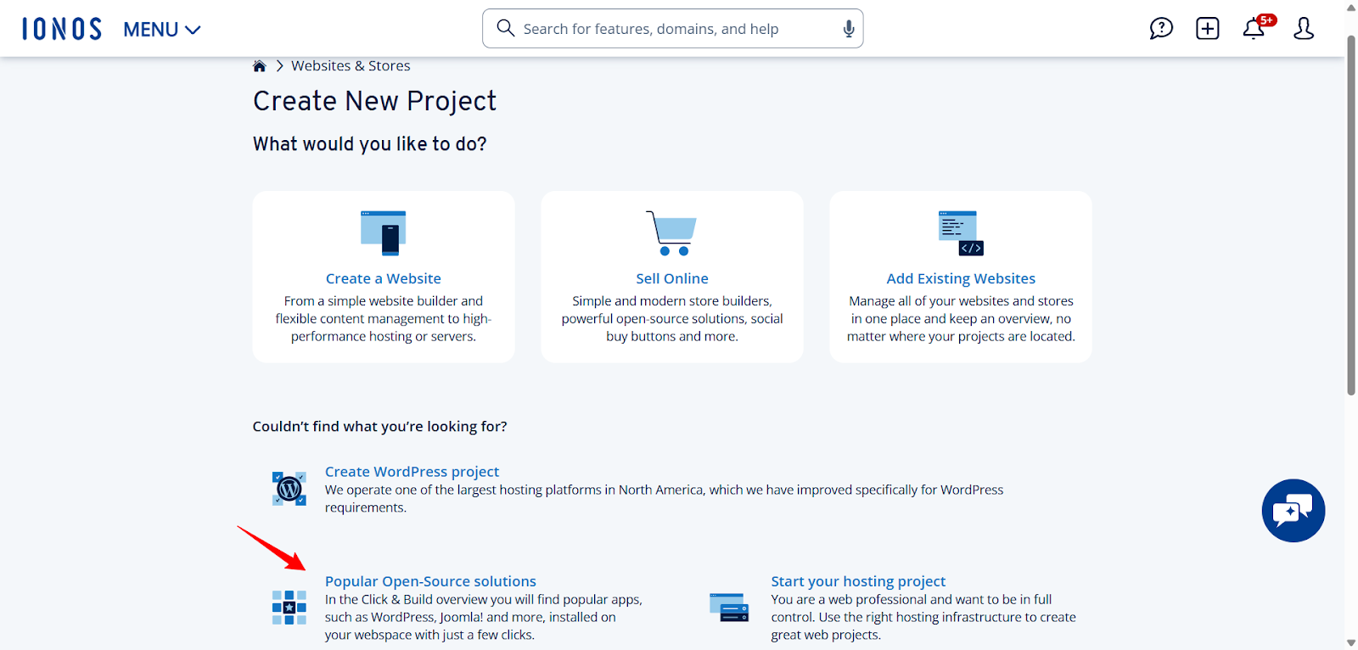Click the add new plus icon

pyautogui.click(x=1208, y=29)
